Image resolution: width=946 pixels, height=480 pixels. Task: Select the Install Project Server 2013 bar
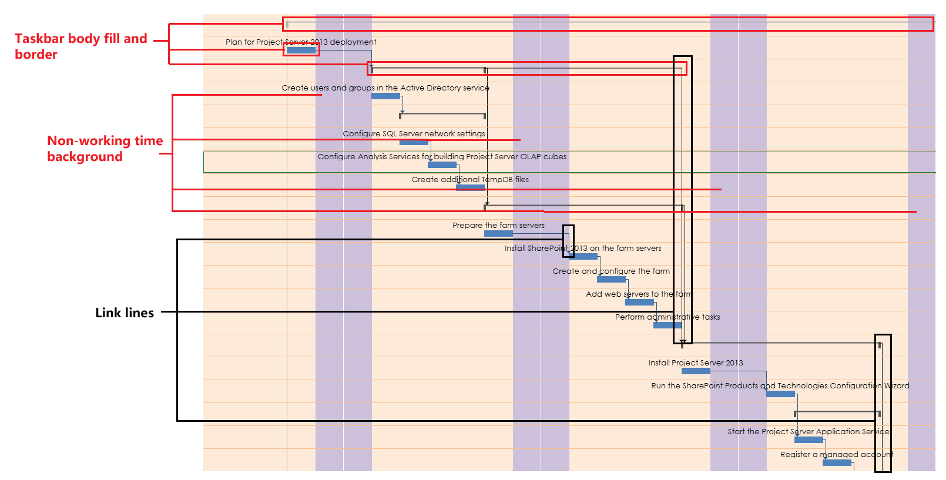click(x=696, y=371)
